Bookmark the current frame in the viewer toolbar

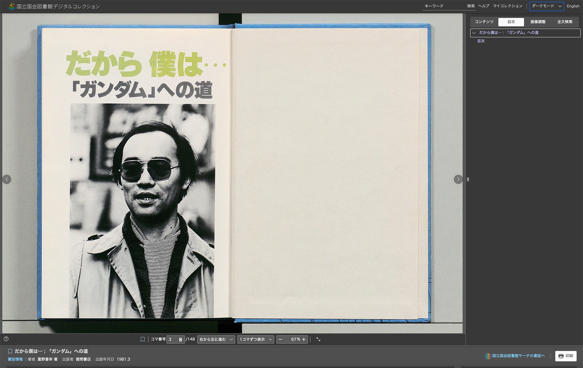click(x=143, y=339)
